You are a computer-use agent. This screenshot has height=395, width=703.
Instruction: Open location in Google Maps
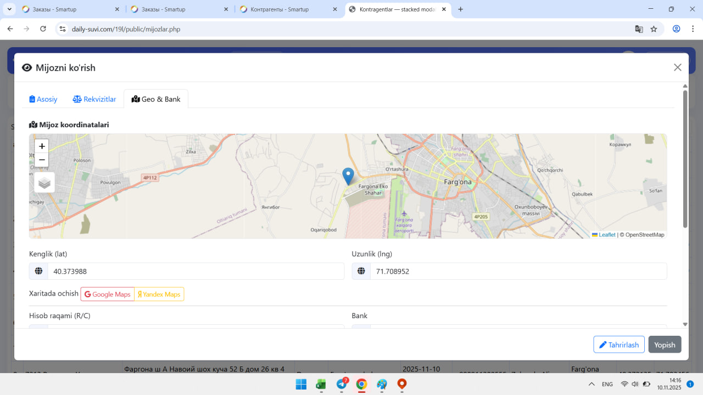coord(108,295)
